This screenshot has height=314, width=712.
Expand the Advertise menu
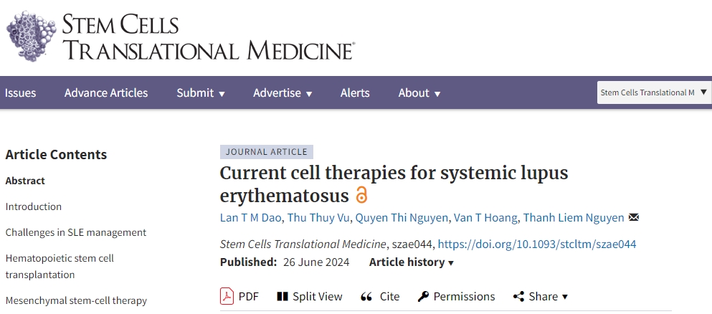(x=283, y=92)
